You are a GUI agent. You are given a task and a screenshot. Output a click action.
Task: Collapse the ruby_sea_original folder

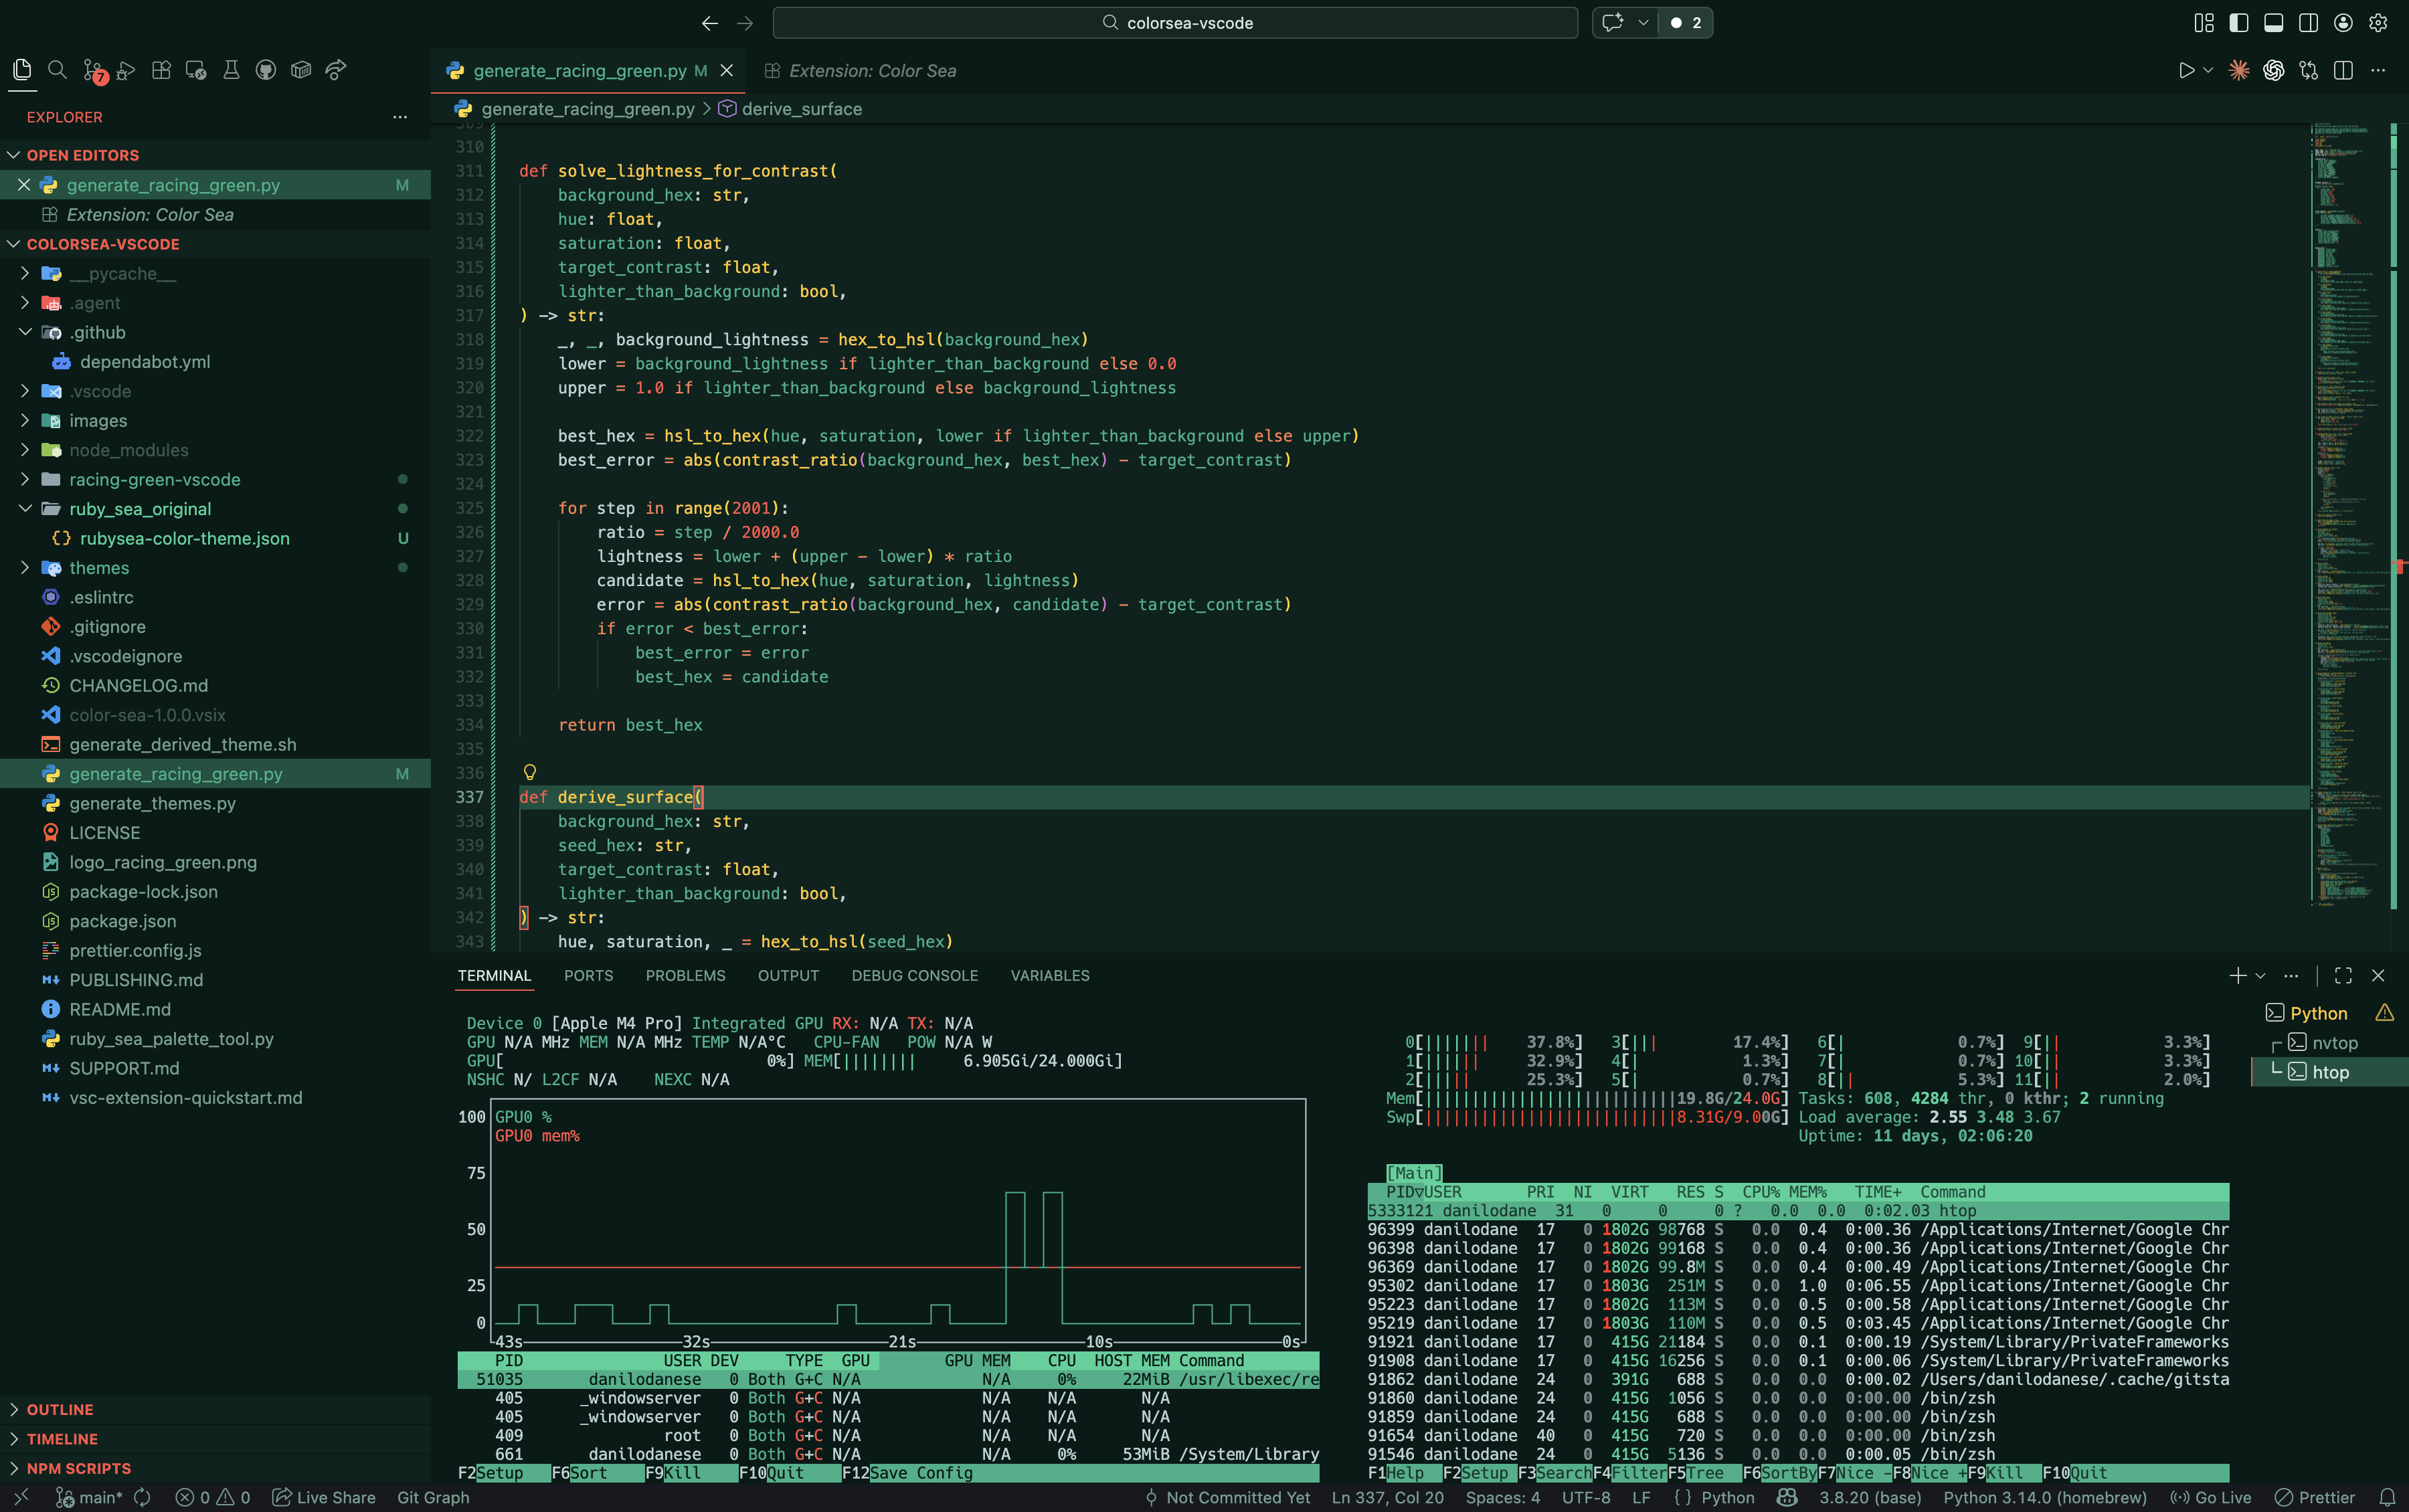[x=25, y=509]
